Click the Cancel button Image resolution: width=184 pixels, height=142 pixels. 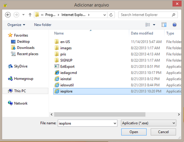[163, 132]
